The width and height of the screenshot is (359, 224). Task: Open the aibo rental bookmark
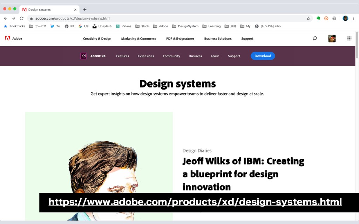tap(267, 26)
